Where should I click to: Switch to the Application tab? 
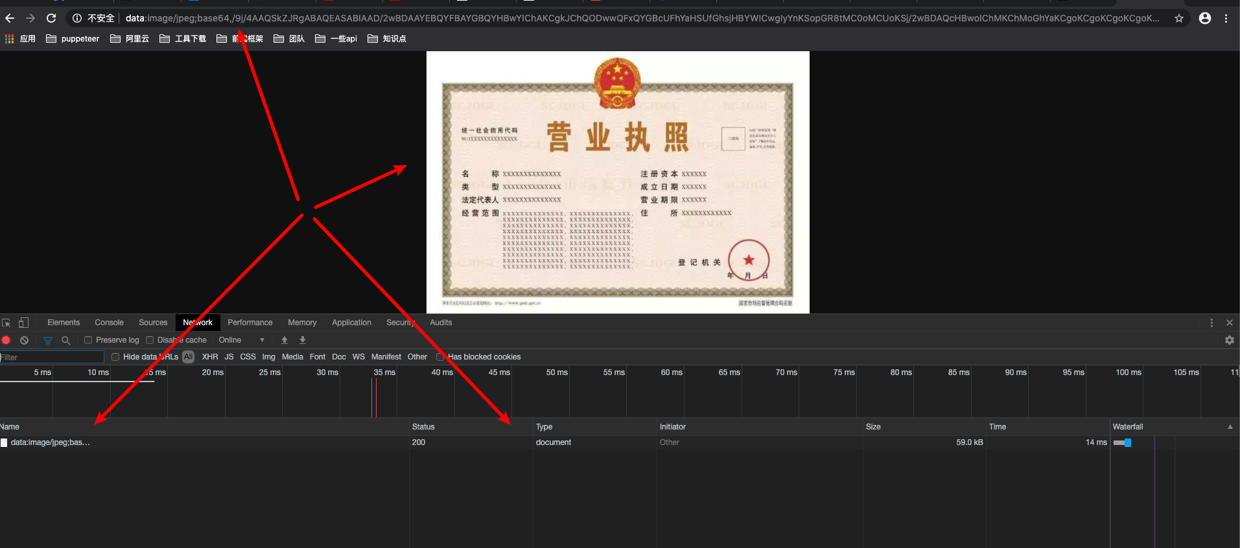(351, 323)
